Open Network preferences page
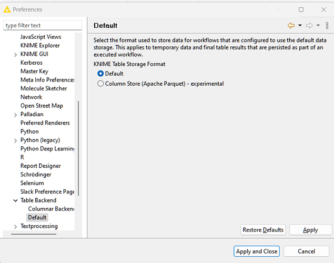 click(31, 97)
